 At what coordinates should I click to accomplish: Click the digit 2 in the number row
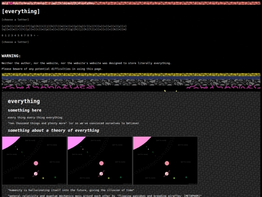coord(9,36)
